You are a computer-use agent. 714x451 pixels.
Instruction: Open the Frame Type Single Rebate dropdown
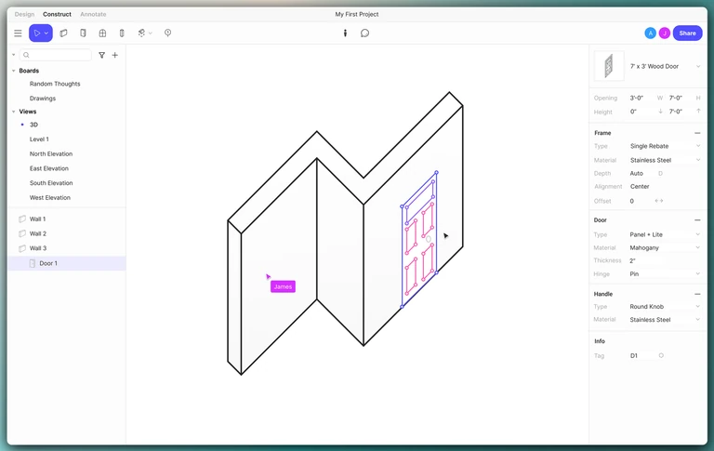666,146
